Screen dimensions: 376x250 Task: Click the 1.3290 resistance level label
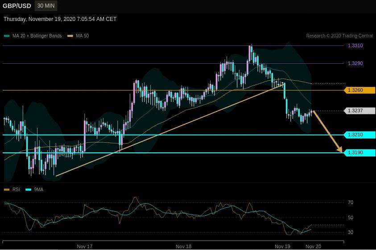(355, 63)
